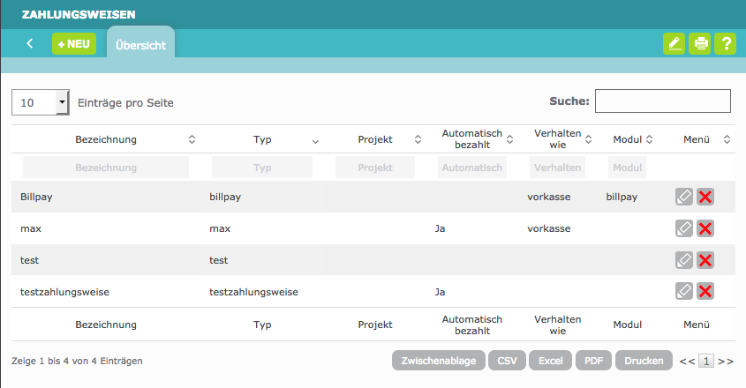
Task: Copy table with Zwischenablage button
Action: click(x=437, y=361)
